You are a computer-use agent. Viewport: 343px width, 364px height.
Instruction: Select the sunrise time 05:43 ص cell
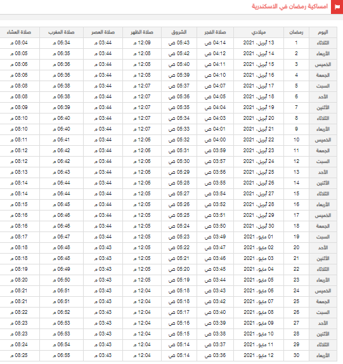click(x=179, y=43)
